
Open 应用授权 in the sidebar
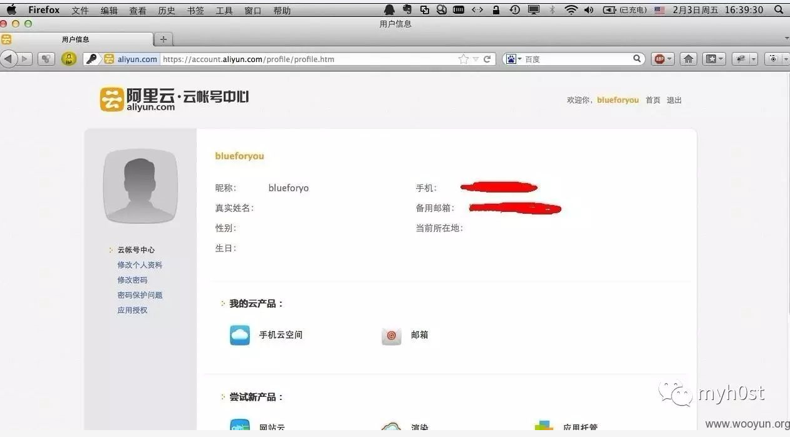click(x=132, y=310)
